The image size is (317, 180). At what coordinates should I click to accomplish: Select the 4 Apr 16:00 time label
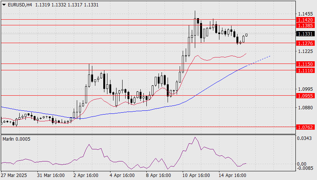pos(122,175)
